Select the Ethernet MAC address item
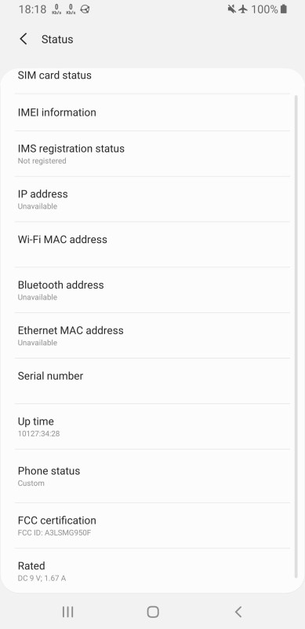 click(152, 336)
